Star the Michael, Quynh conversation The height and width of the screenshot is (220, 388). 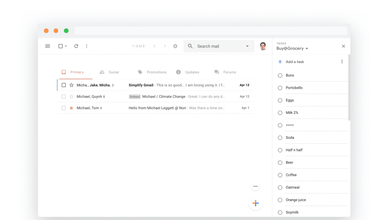click(71, 97)
